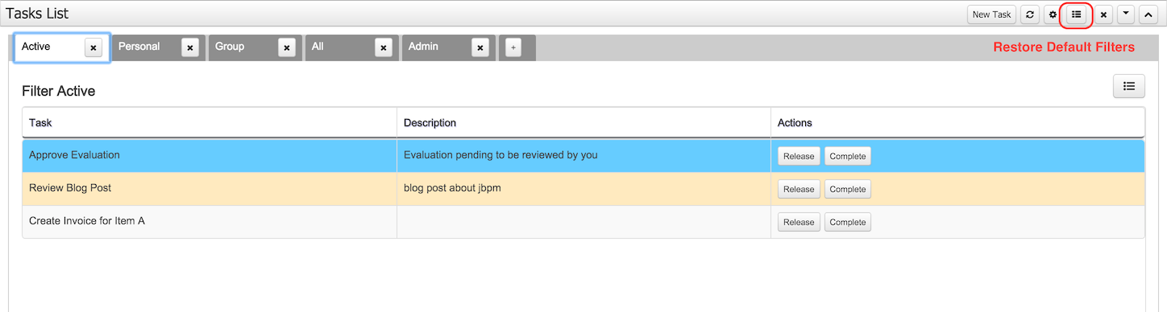Image resolution: width=1167 pixels, height=312 pixels.
Task: Close the Admin filter tab
Action: coord(480,48)
